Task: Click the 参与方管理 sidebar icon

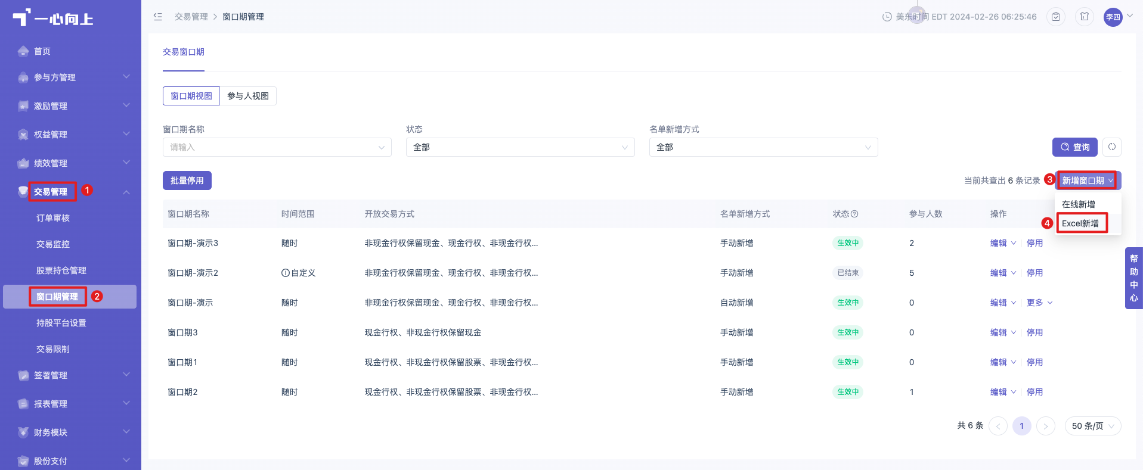Action: click(23, 77)
